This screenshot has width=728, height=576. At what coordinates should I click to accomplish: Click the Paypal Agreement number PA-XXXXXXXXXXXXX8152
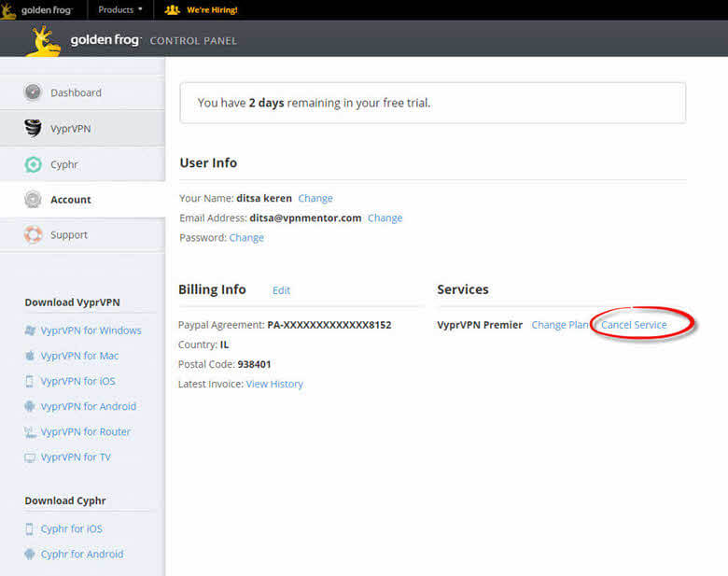329,325
